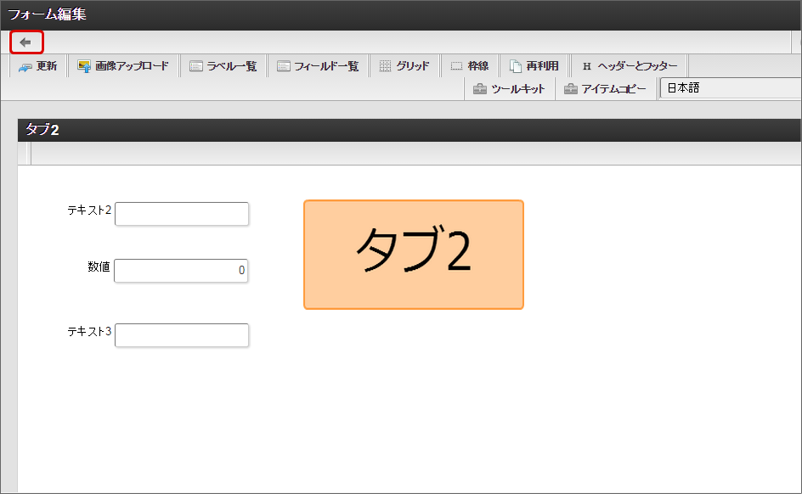The height and width of the screenshot is (494, 802).
Task: Open the 日本語 language selector
Action: click(728, 87)
